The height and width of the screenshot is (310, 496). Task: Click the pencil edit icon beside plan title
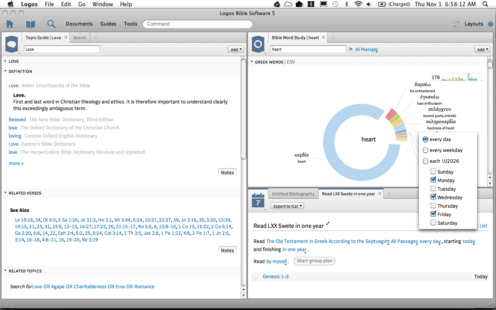[328, 223]
